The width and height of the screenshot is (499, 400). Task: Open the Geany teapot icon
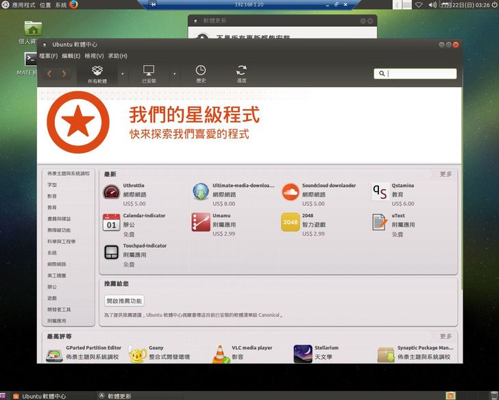coord(137,354)
